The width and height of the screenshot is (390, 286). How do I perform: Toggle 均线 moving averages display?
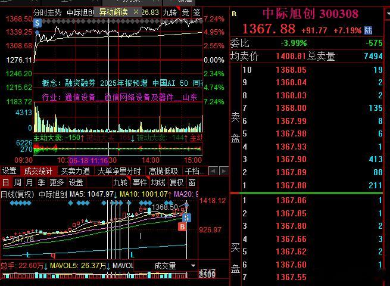click(x=158, y=182)
